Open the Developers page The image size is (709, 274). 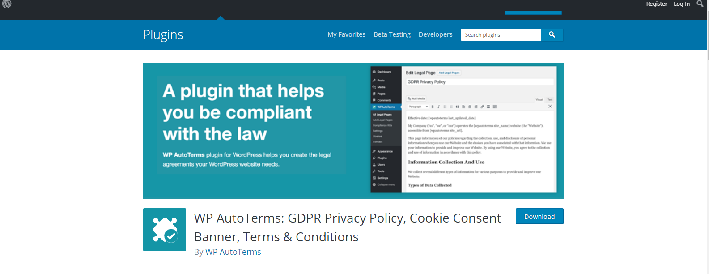(435, 34)
